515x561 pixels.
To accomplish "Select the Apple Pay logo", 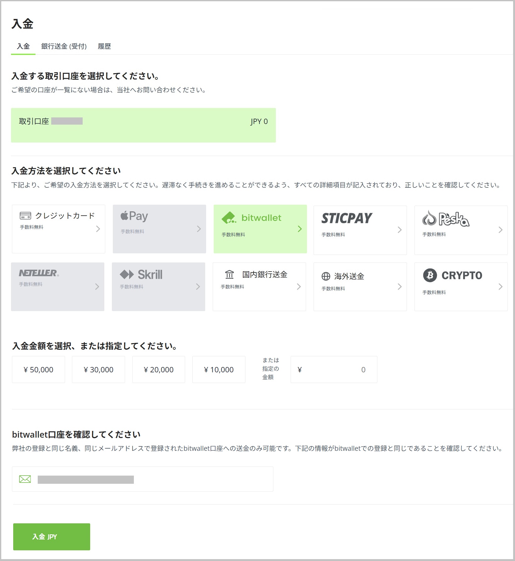I will tap(134, 216).
